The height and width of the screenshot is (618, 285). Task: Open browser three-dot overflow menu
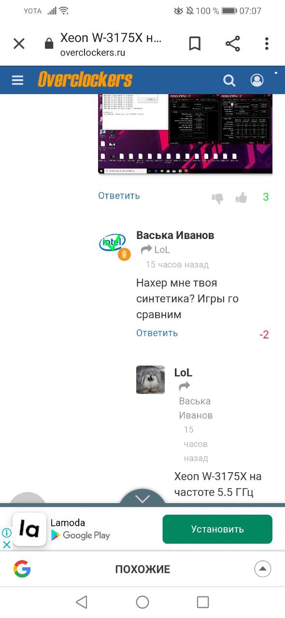point(267,44)
